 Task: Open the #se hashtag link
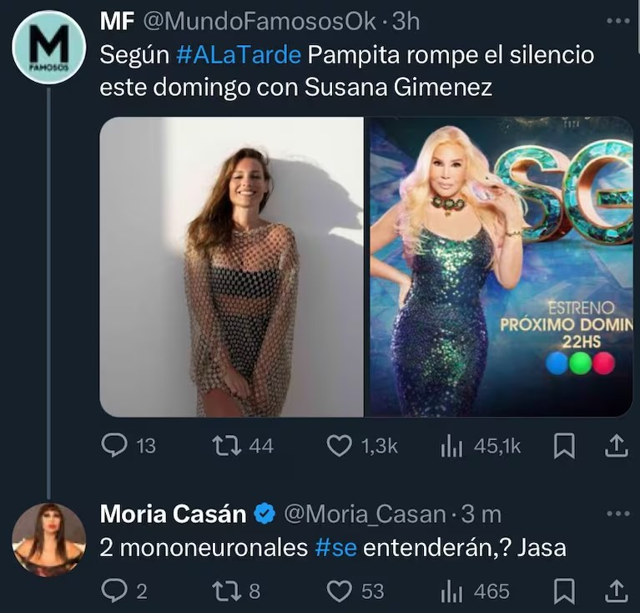pos(338,548)
